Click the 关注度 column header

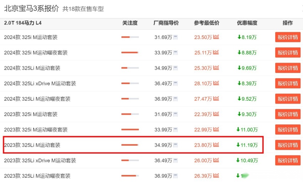click(x=130, y=23)
